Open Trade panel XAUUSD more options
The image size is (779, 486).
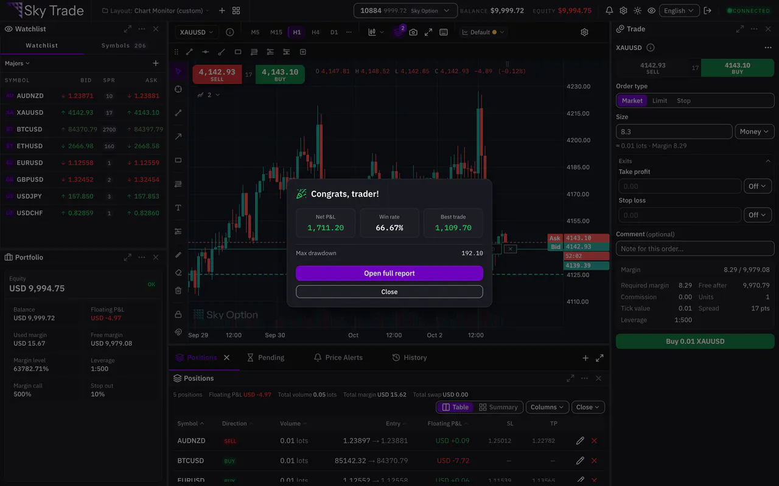point(768,47)
